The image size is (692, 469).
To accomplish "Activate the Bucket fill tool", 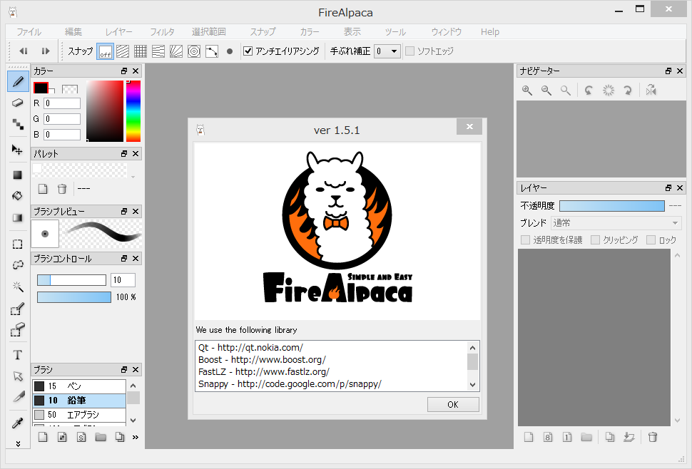I will 18,196.
